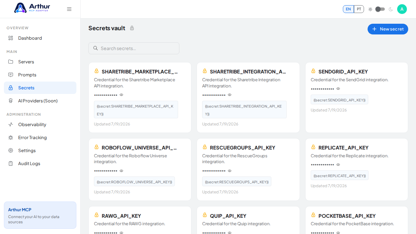Copy {{secret:SHARETRIBE_MARKETPLACE_API_KEY}} reference chip
The height and width of the screenshot is (234, 416).
[x=136, y=110]
